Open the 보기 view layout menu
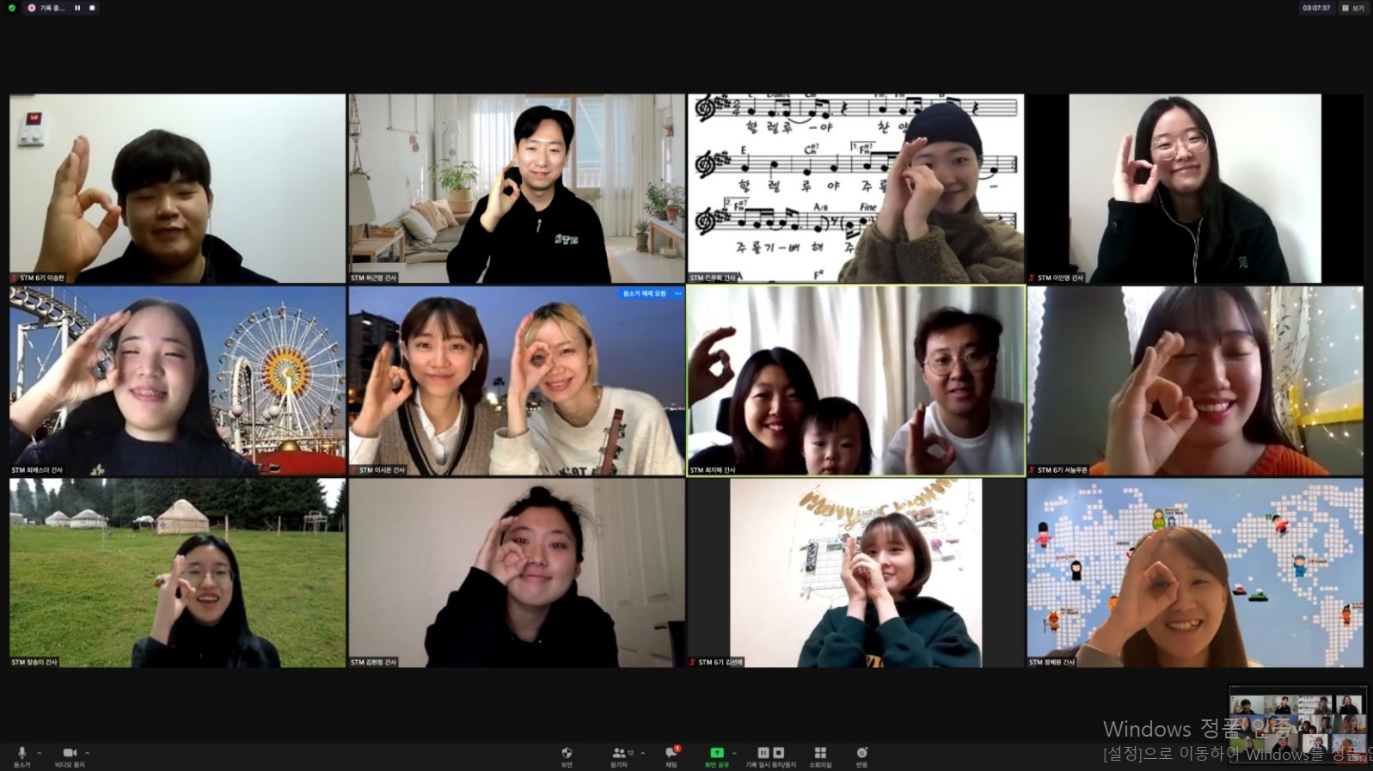The image size is (1373, 771). 1352,8
